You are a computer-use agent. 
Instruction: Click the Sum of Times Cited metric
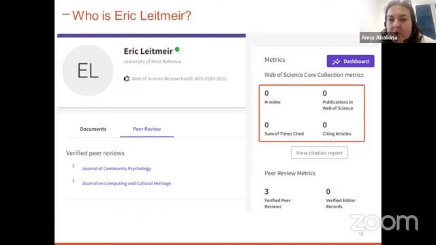click(284, 129)
